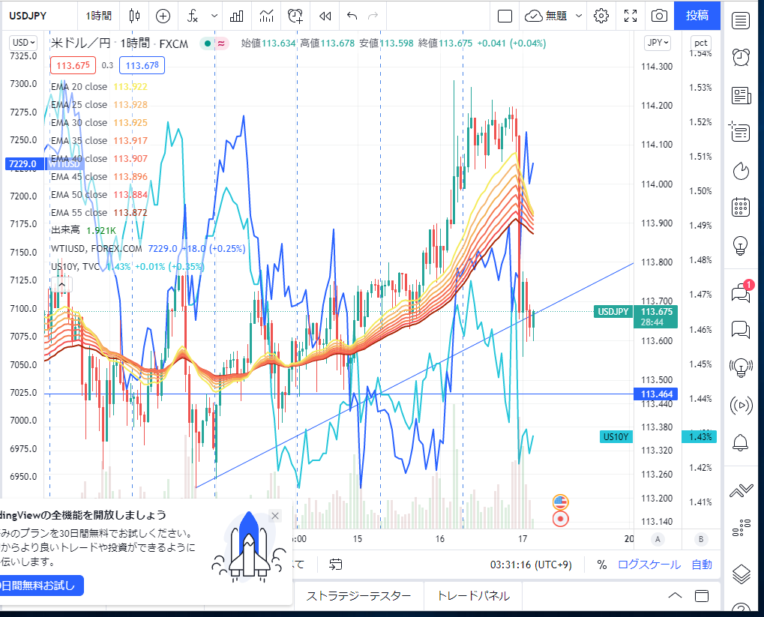Select the EMA 20 close legend

[79, 86]
